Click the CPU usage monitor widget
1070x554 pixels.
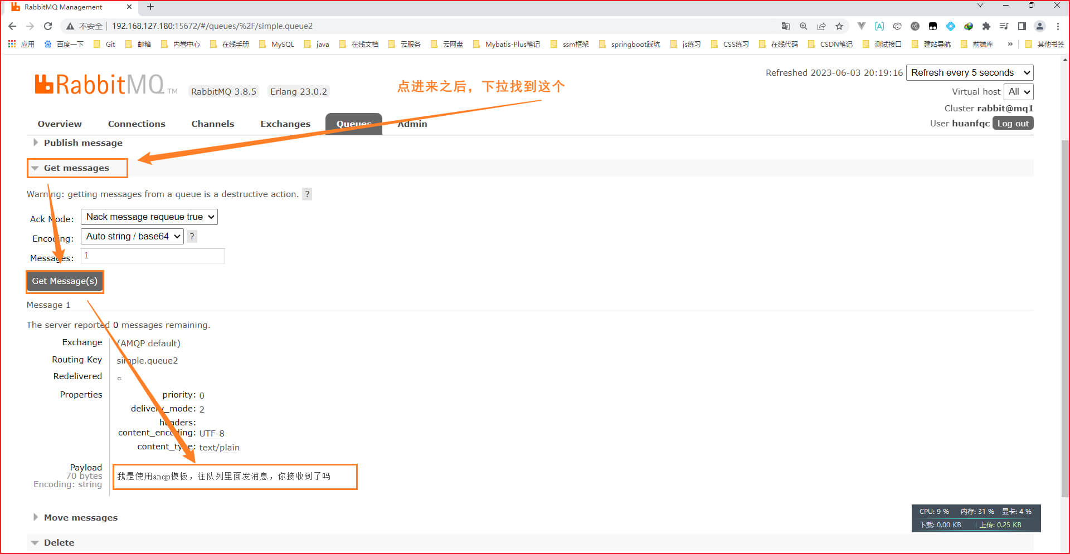[x=976, y=518]
